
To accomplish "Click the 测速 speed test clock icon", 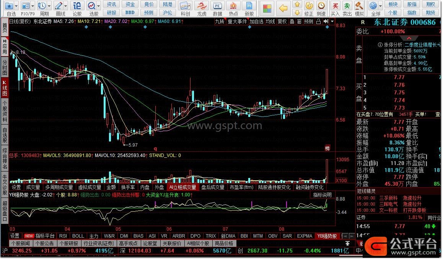I will (321, 6).
